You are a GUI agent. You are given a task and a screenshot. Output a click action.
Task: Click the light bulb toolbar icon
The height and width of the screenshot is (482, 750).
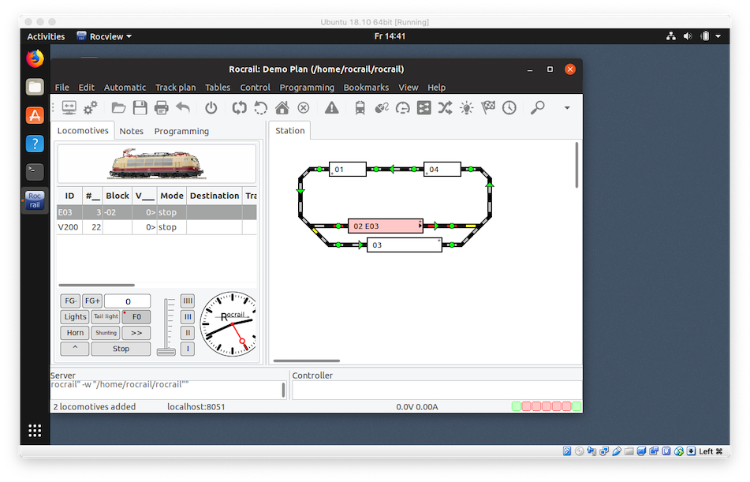[467, 108]
